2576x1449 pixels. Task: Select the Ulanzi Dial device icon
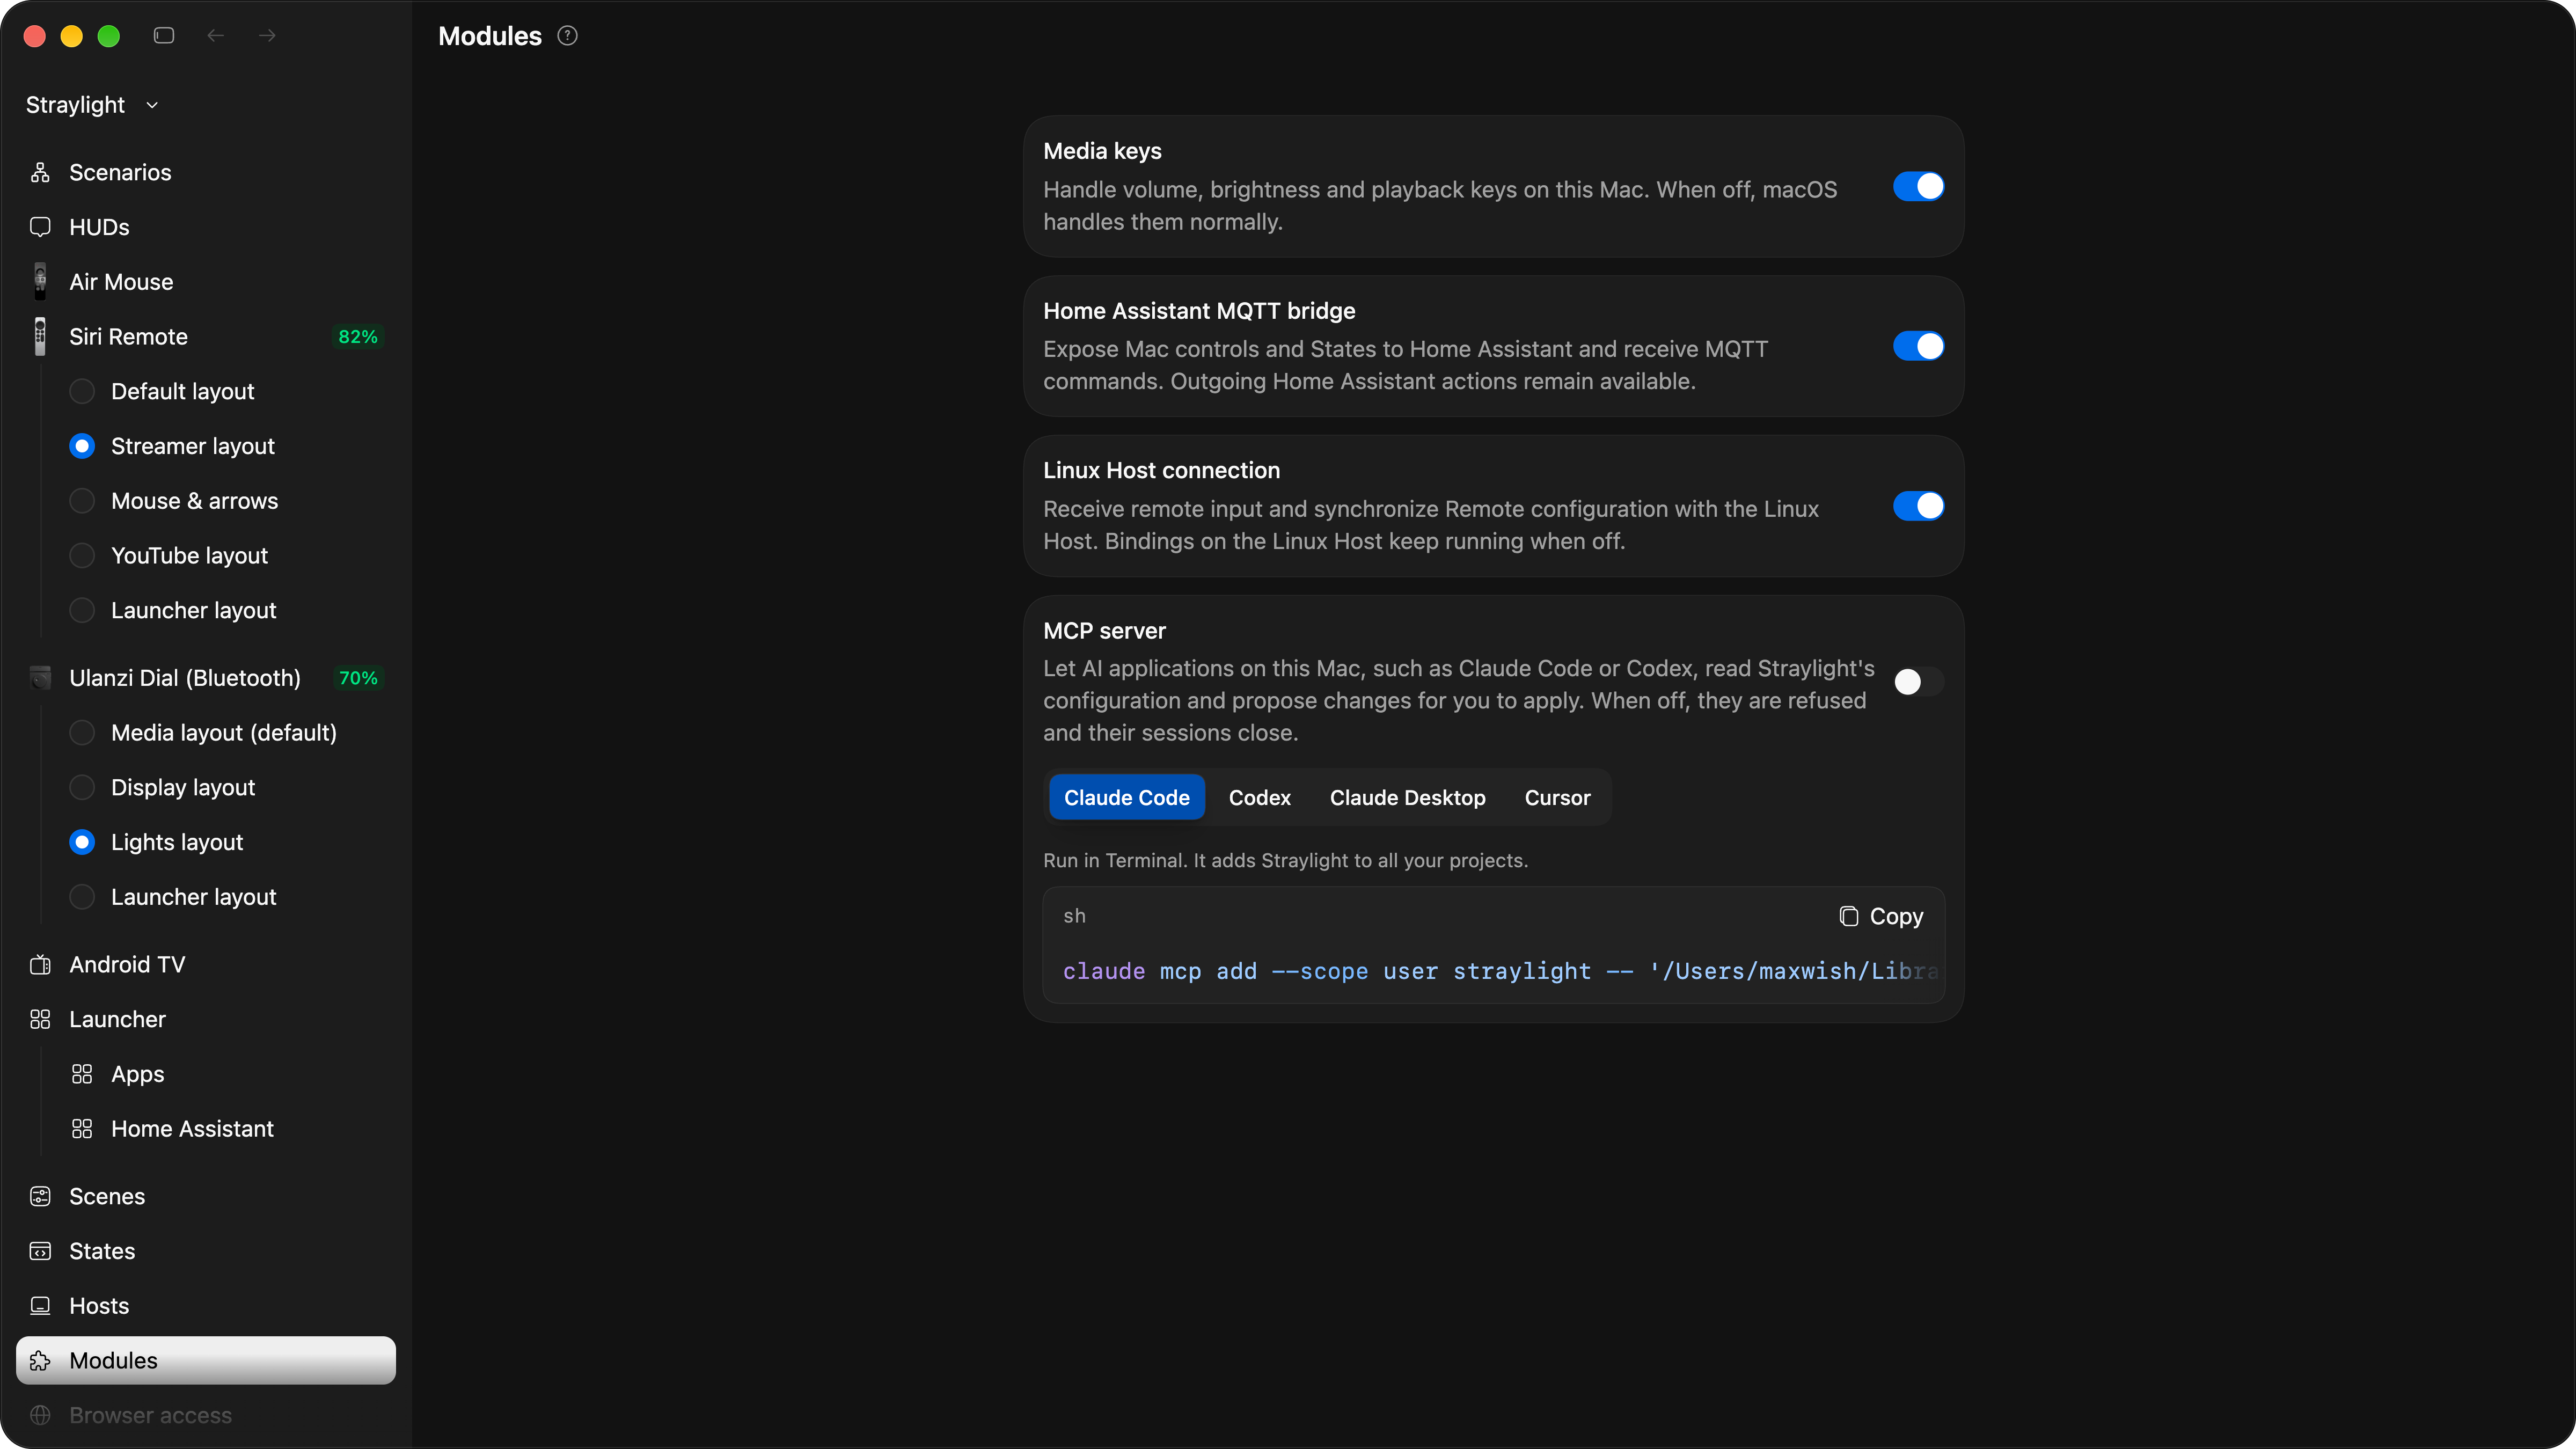40,678
